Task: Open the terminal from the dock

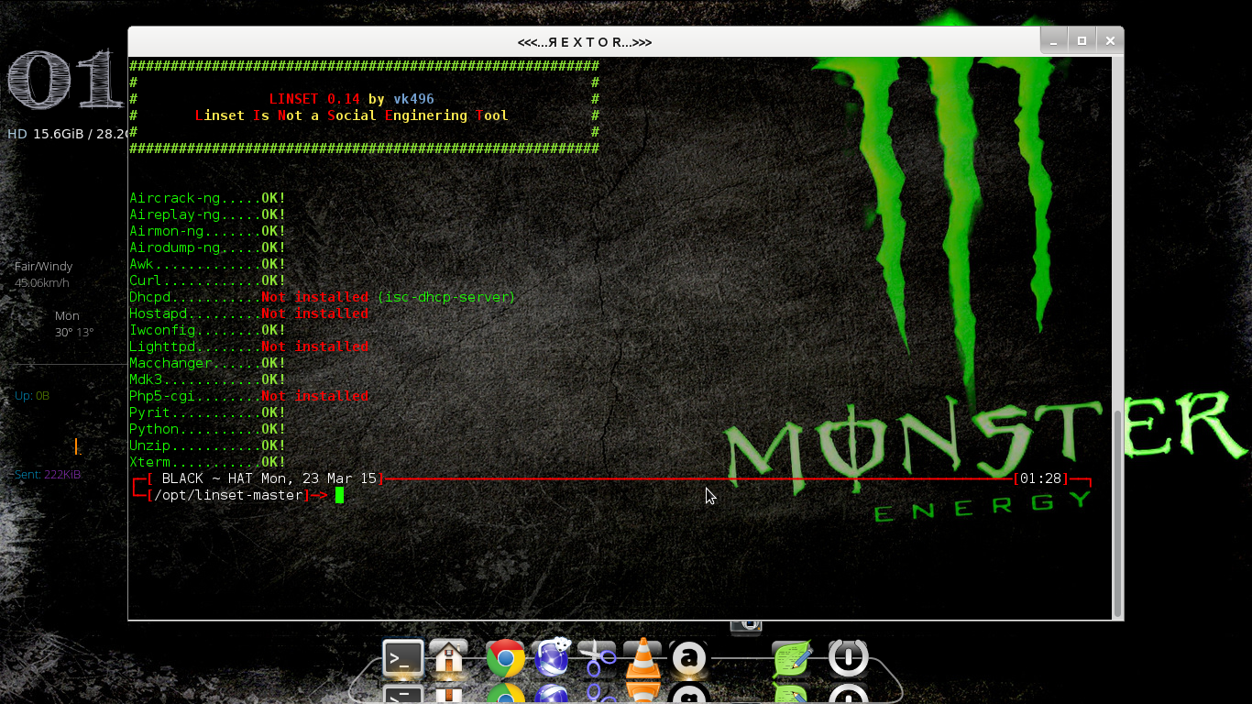Action: click(403, 657)
